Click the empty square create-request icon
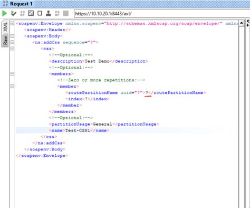This screenshot has width=250, height=208. (x=40, y=13)
